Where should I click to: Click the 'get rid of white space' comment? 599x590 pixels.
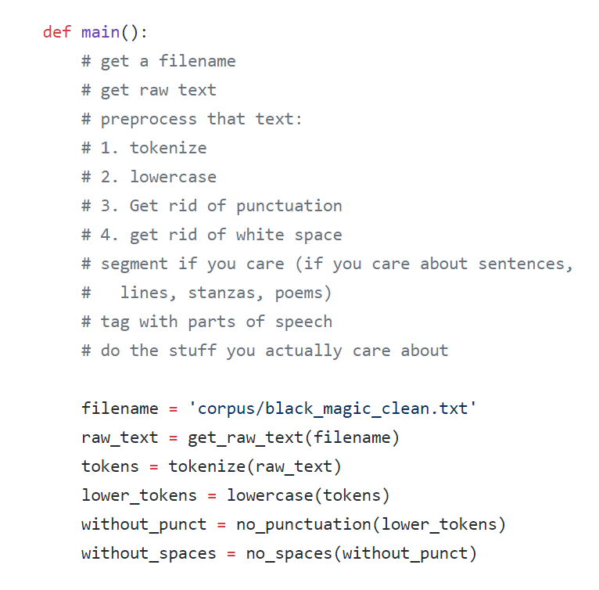click(235, 236)
